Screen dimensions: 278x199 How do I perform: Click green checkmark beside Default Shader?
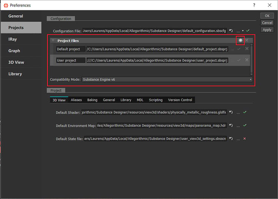tap(245, 112)
